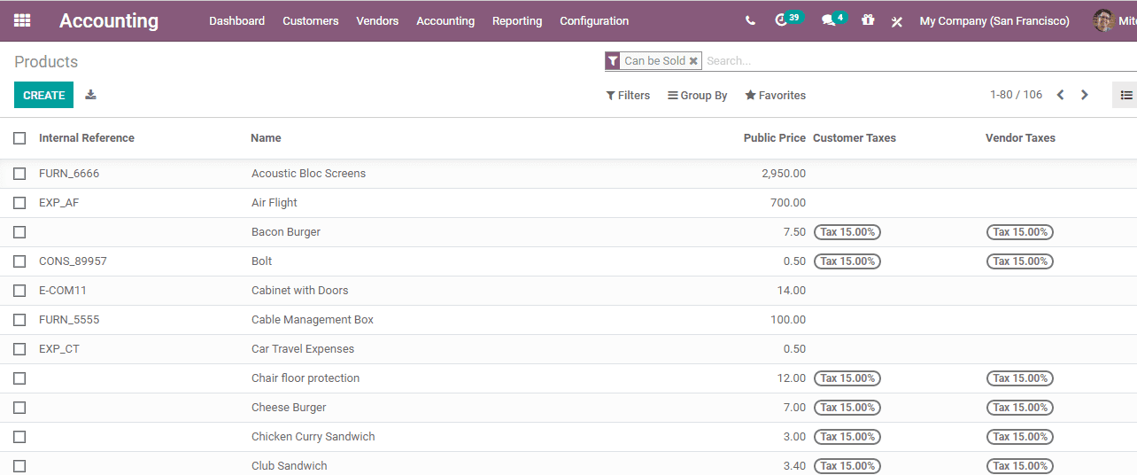Image resolution: width=1137 pixels, height=475 pixels.
Task: Open the Filters dropdown
Action: [628, 96]
